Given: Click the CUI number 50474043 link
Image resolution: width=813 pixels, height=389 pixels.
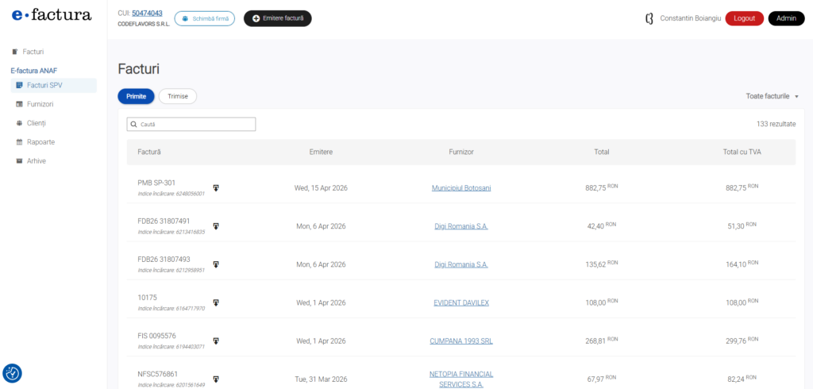Looking at the screenshot, I should [x=147, y=13].
